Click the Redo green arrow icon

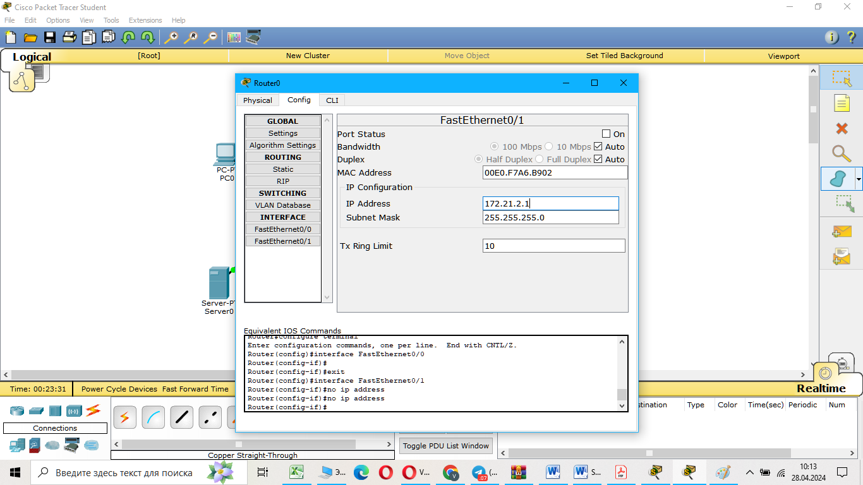(148, 37)
